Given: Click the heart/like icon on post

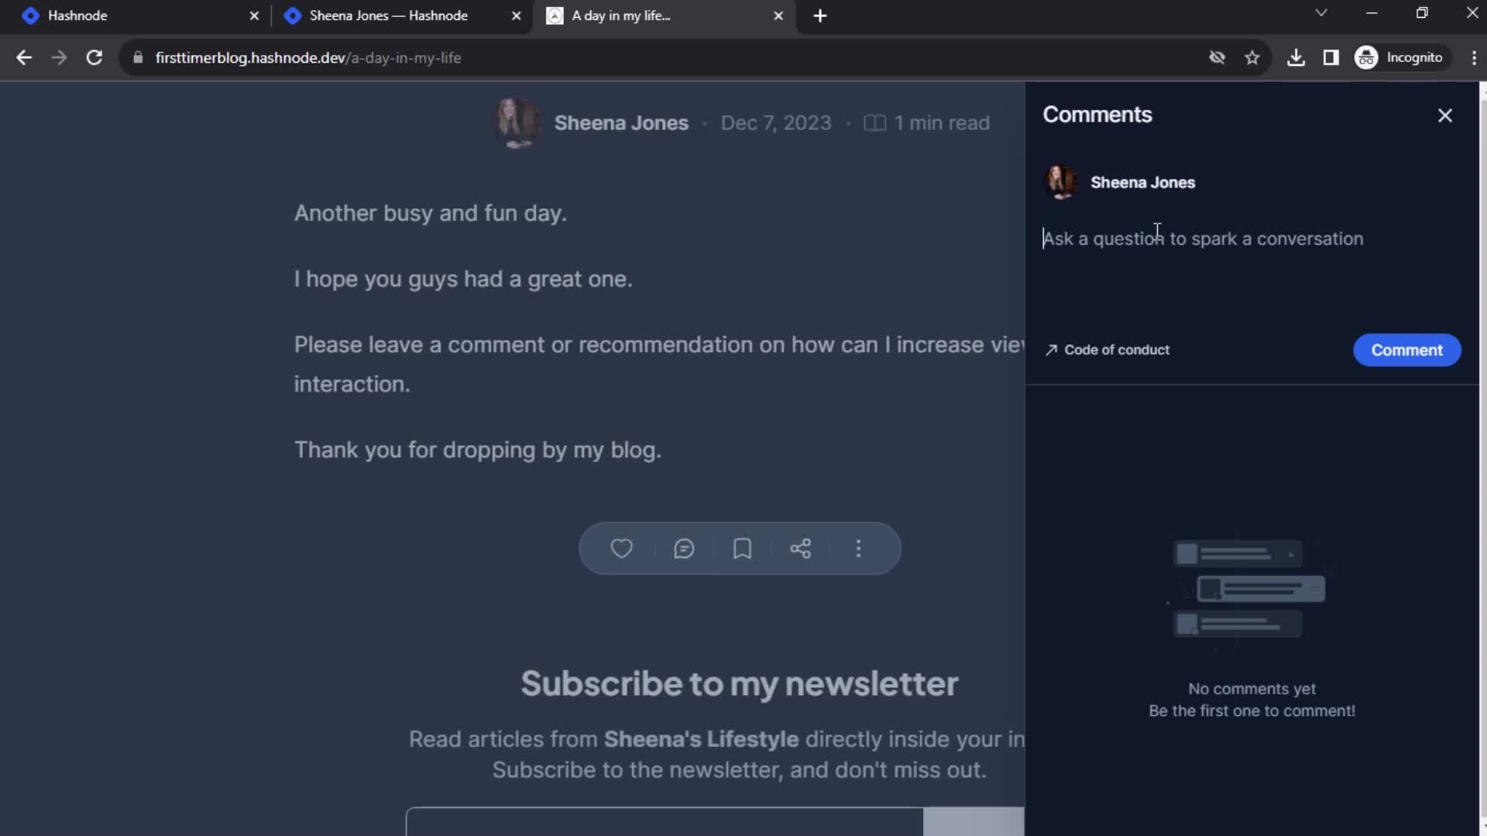Looking at the screenshot, I should (621, 548).
